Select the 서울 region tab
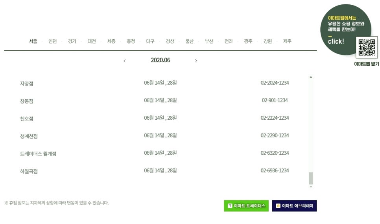The height and width of the screenshot is (224, 380). (33, 41)
